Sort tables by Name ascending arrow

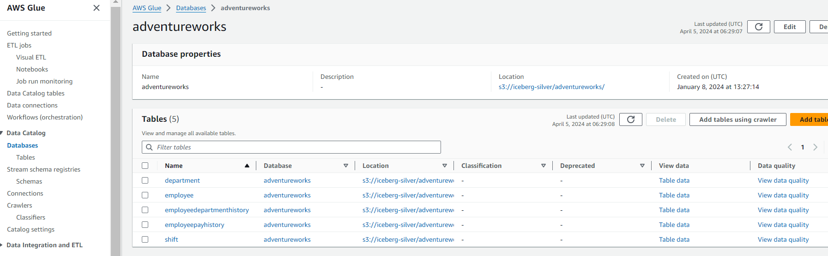click(247, 166)
